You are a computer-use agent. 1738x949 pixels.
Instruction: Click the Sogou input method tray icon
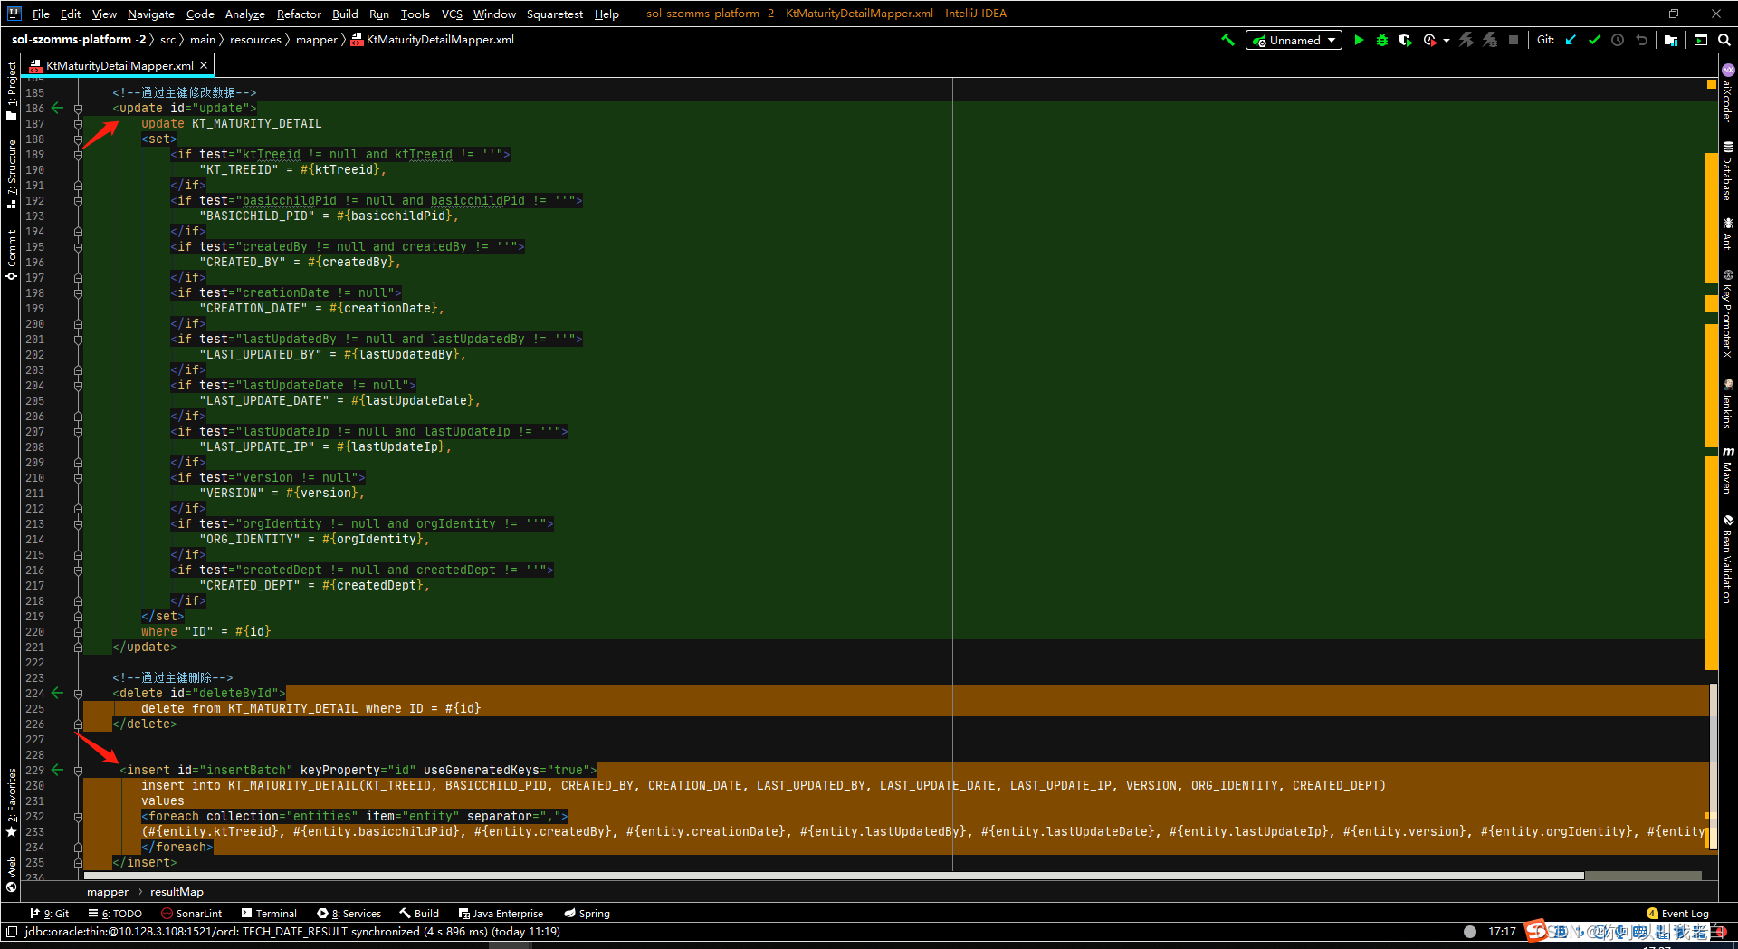coord(1536,931)
